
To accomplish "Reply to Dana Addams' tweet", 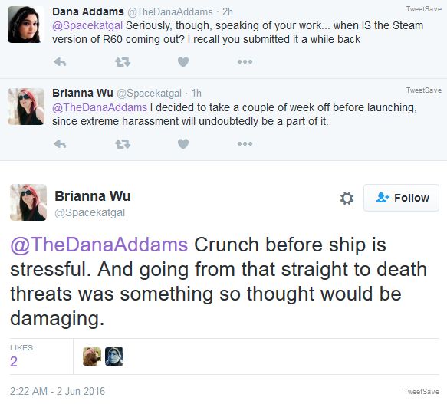I will [60, 62].
